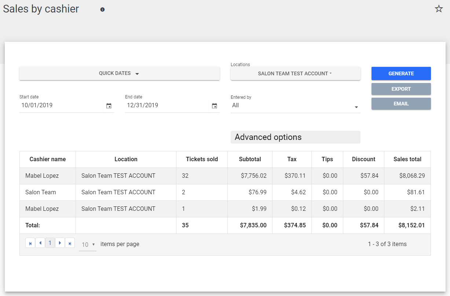This screenshot has width=450, height=296.
Task: Click the info icon beside report title
Action: click(102, 10)
